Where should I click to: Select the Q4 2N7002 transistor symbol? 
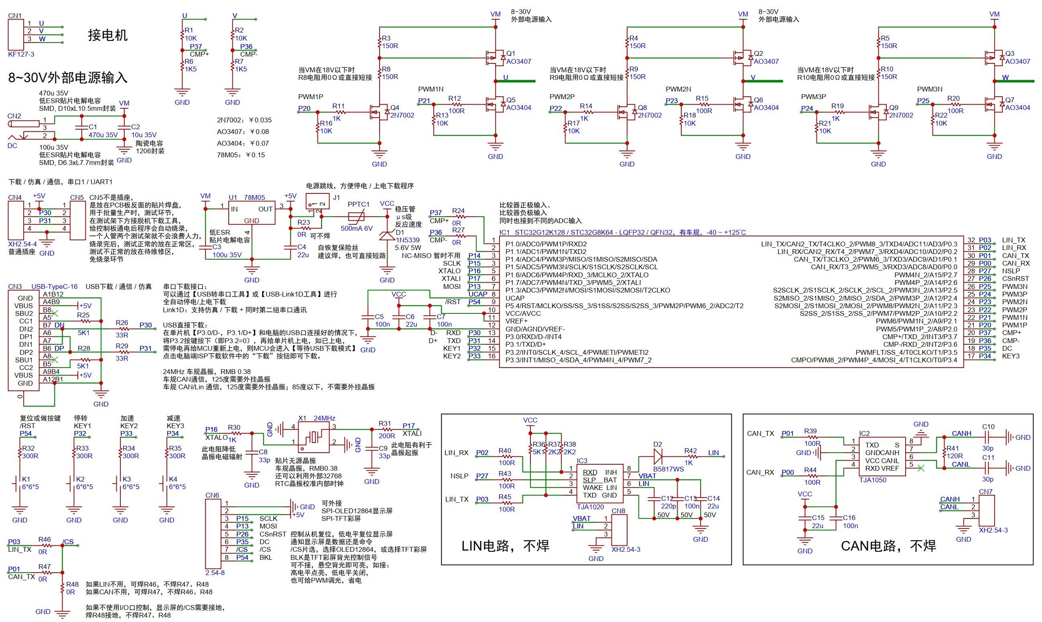coord(379,112)
